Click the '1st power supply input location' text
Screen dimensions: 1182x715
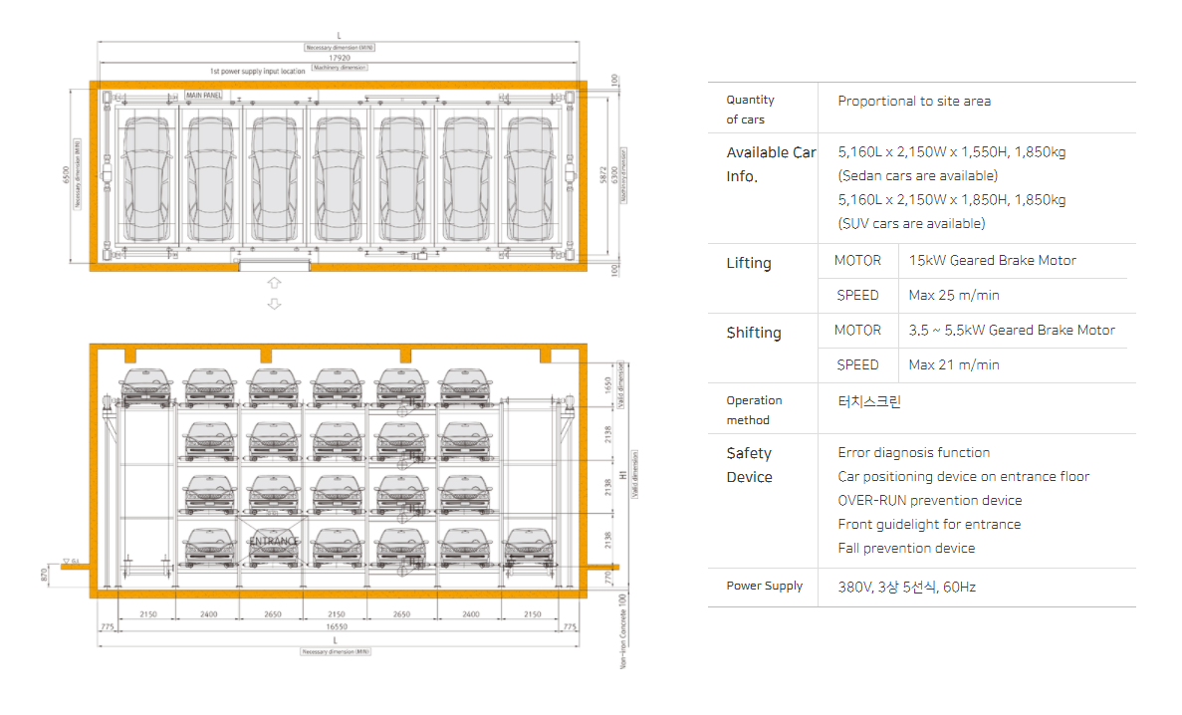pyautogui.click(x=258, y=72)
